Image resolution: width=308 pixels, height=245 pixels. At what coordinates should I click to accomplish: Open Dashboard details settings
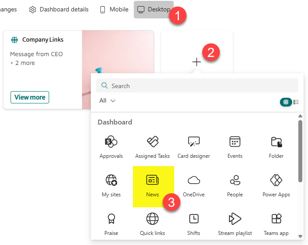[x=59, y=9]
